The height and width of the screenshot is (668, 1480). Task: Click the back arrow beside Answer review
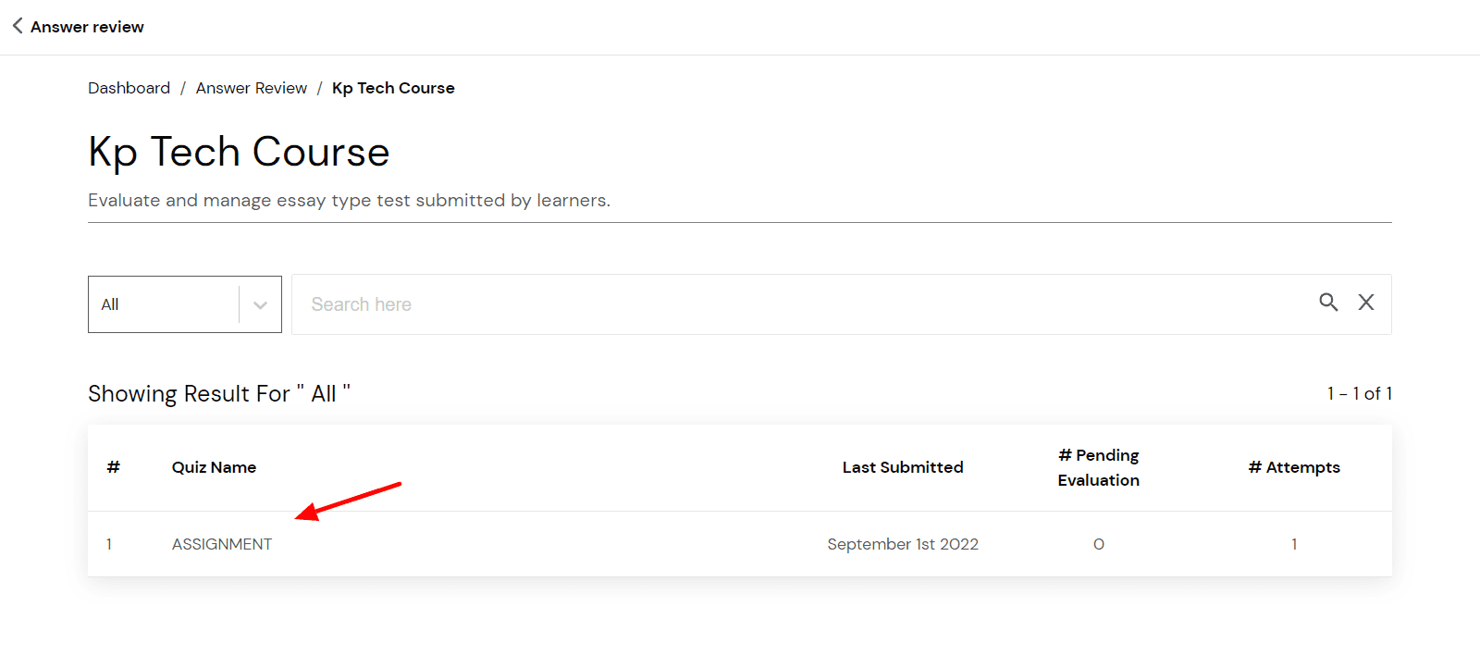tap(18, 26)
